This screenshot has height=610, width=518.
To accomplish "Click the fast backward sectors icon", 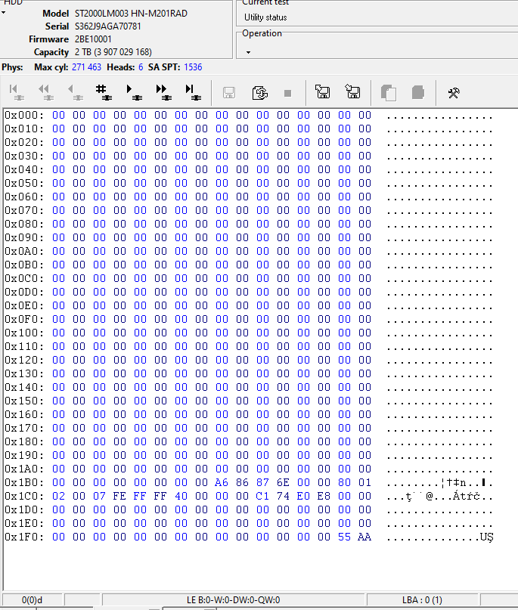I will point(45,92).
